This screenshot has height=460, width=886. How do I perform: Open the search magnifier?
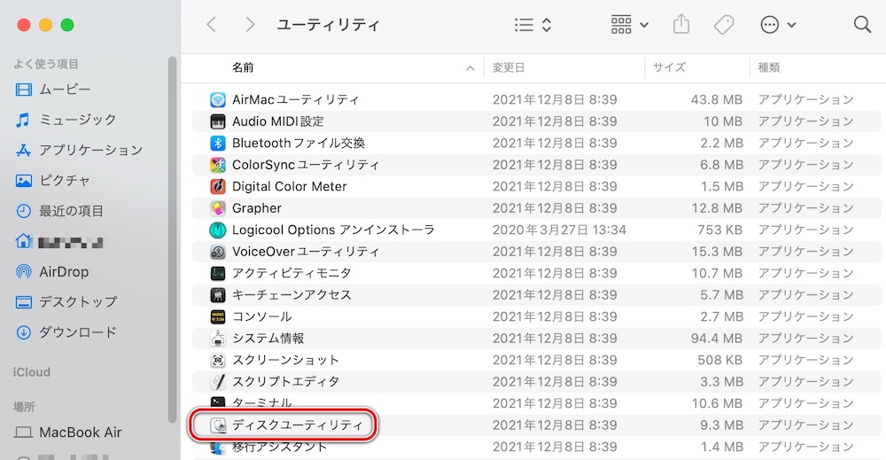862,24
